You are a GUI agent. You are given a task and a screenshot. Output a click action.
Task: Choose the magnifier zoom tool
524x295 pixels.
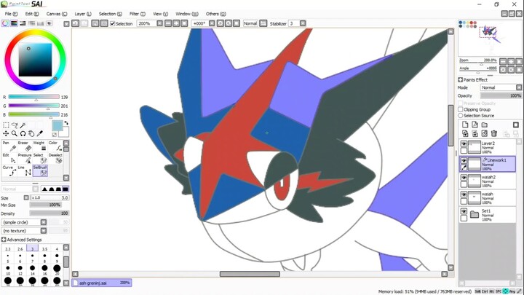pyautogui.click(x=15, y=133)
